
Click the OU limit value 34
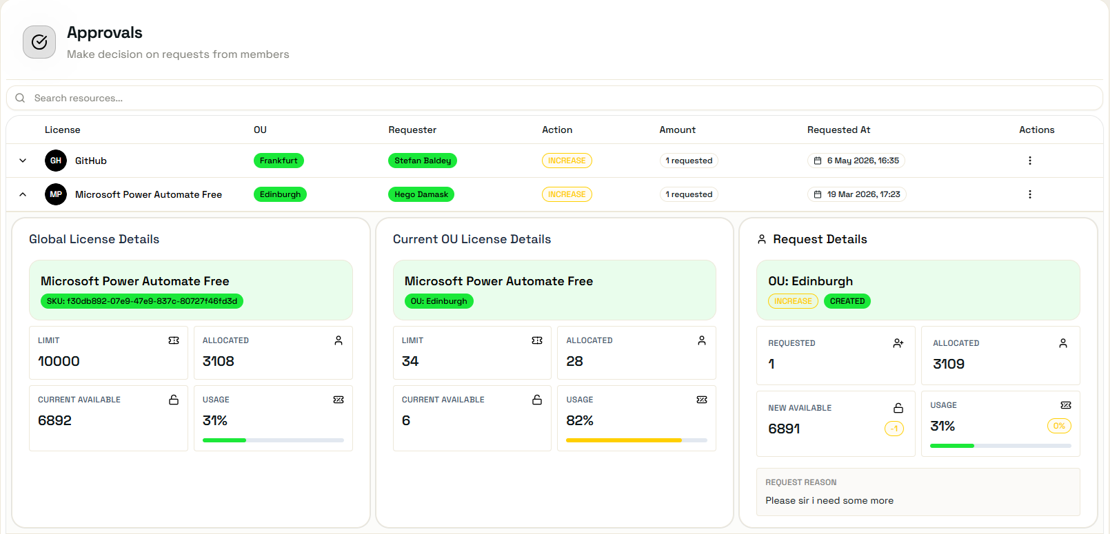tap(410, 361)
